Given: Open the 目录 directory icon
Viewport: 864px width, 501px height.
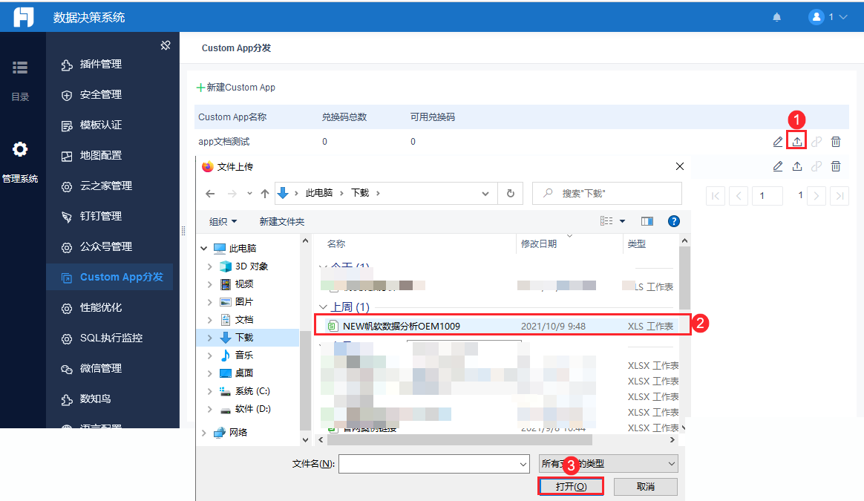Looking at the screenshot, I should point(20,68).
